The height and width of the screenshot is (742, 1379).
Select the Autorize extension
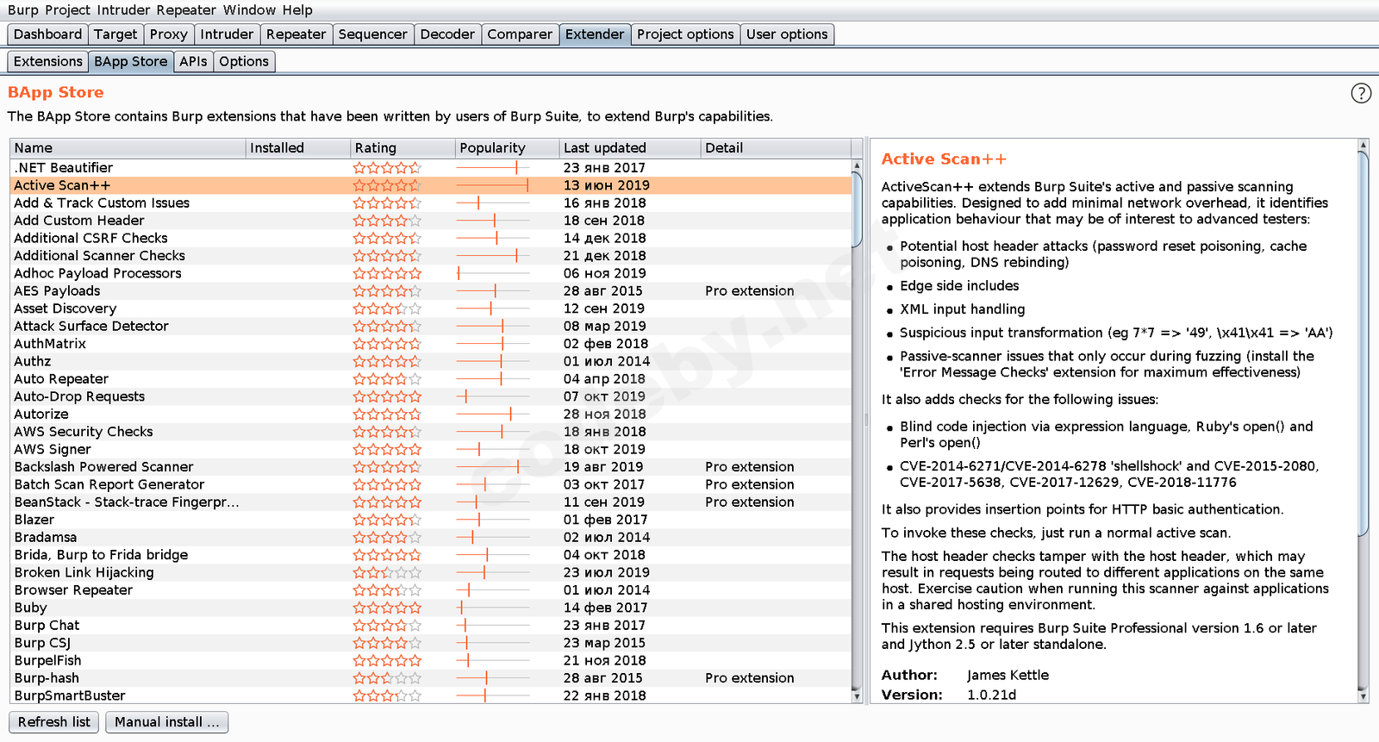(x=431, y=414)
